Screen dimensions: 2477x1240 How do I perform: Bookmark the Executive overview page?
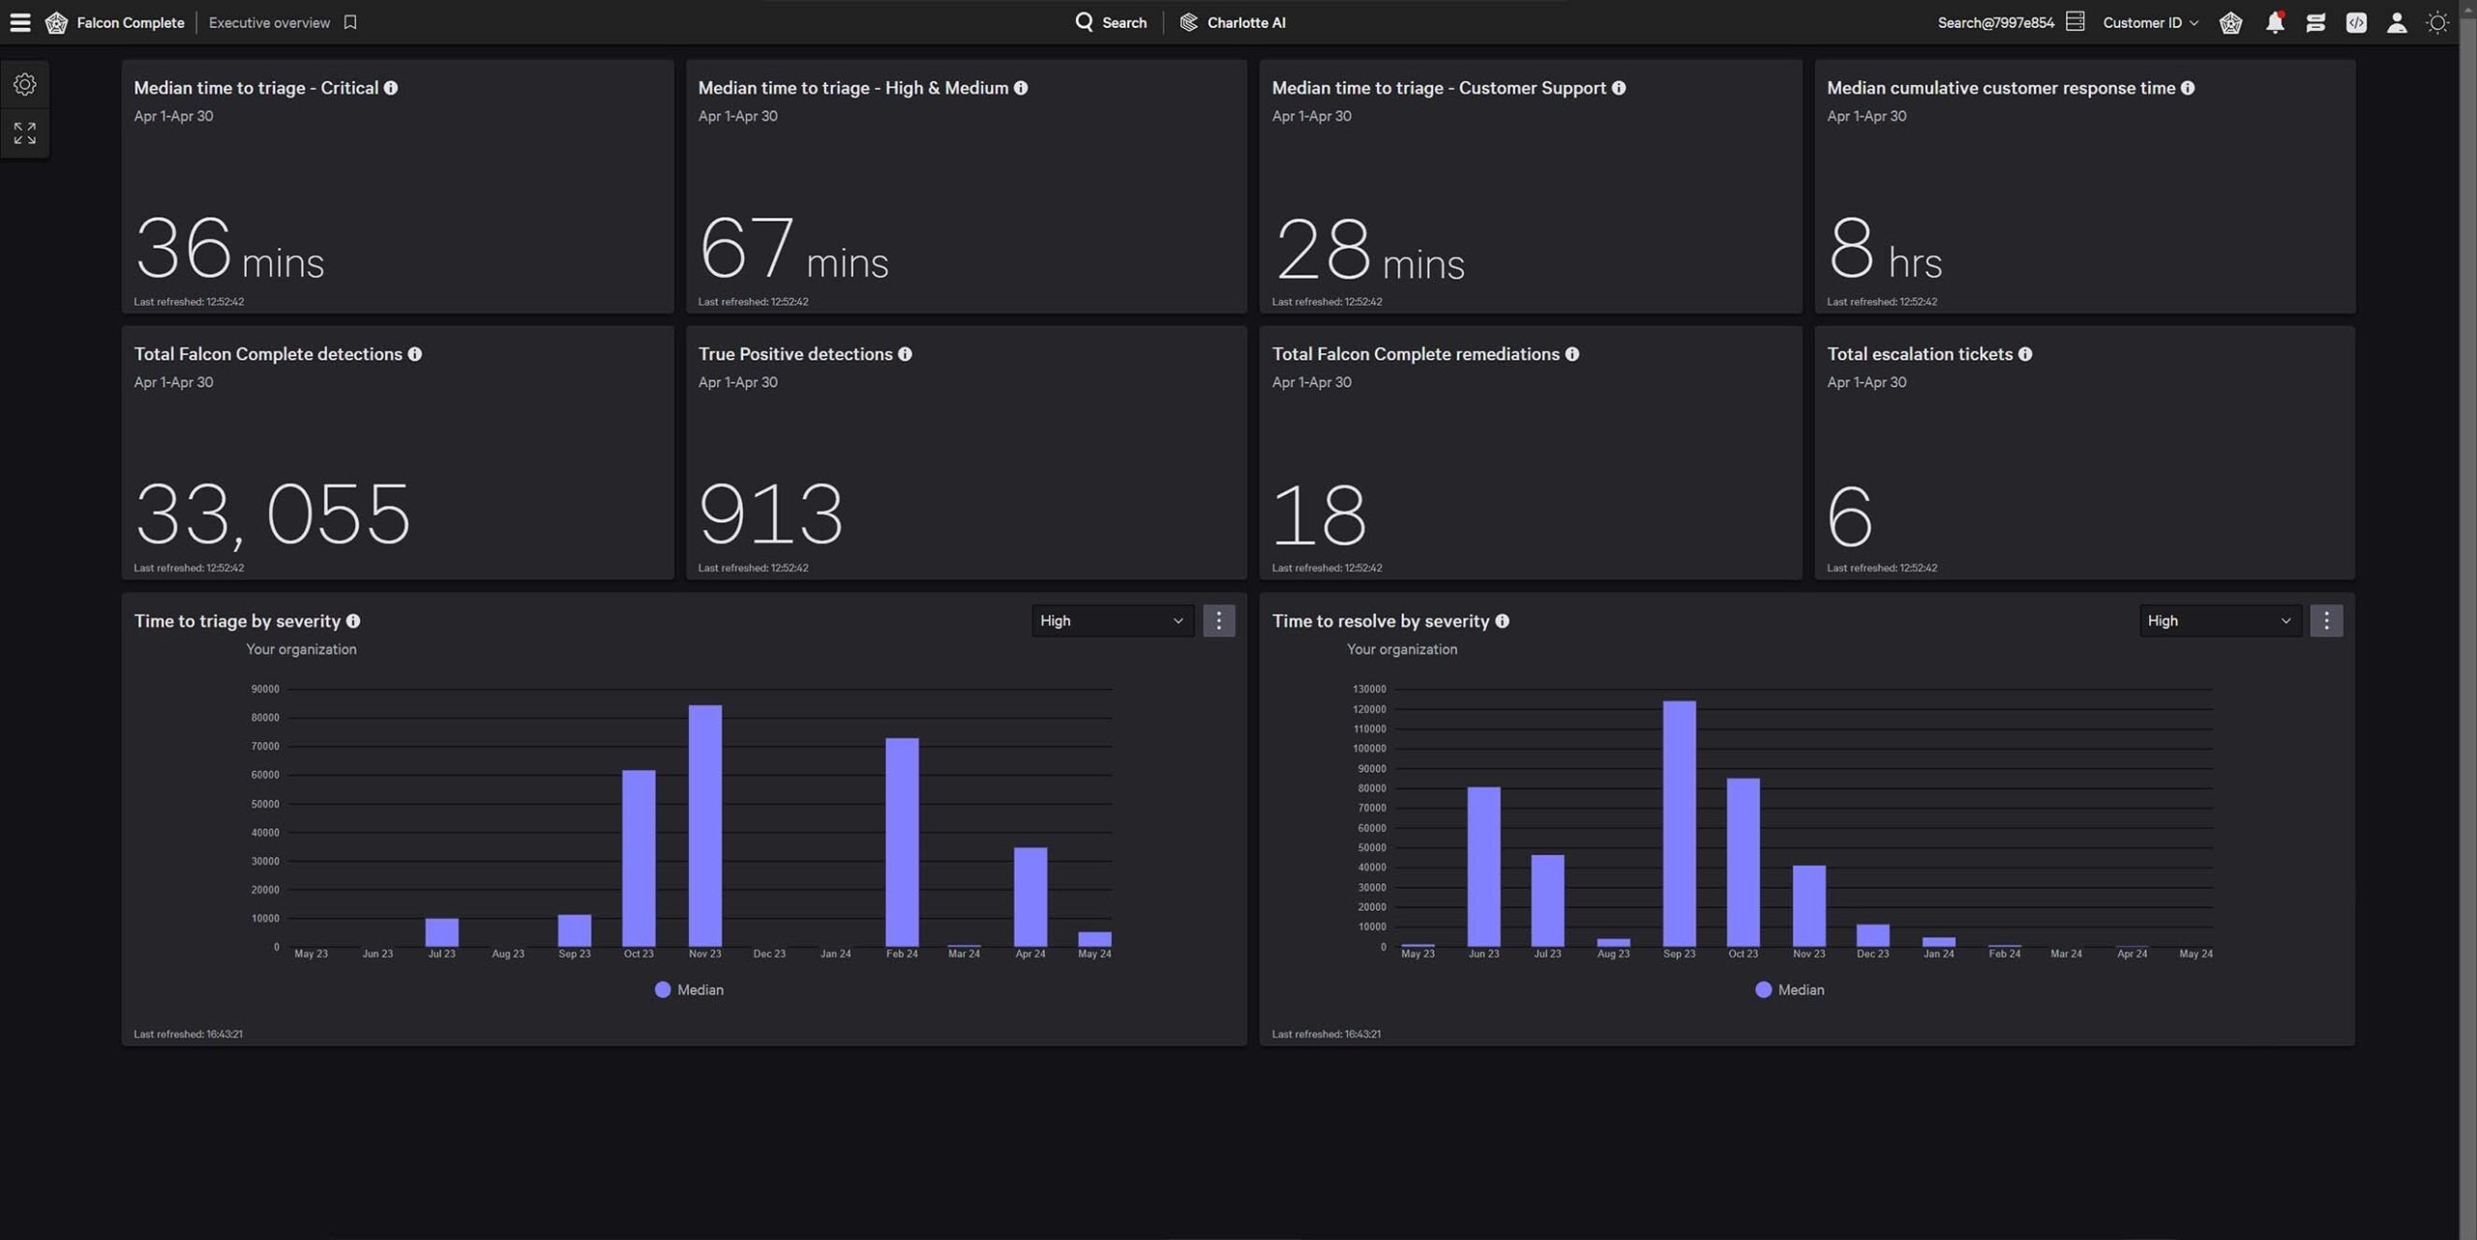(350, 22)
